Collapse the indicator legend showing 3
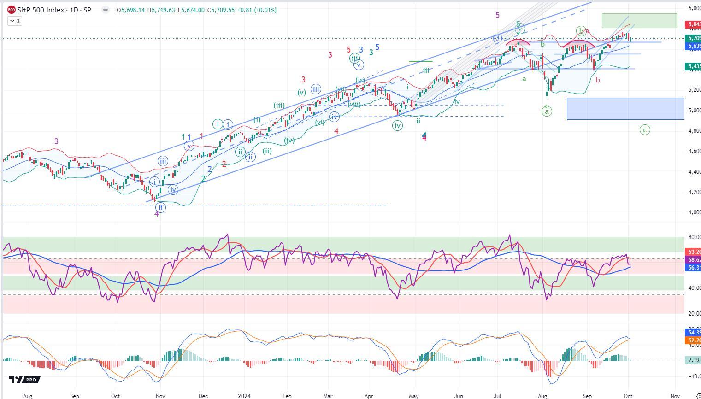This screenshot has height=399, width=701. tap(15, 21)
